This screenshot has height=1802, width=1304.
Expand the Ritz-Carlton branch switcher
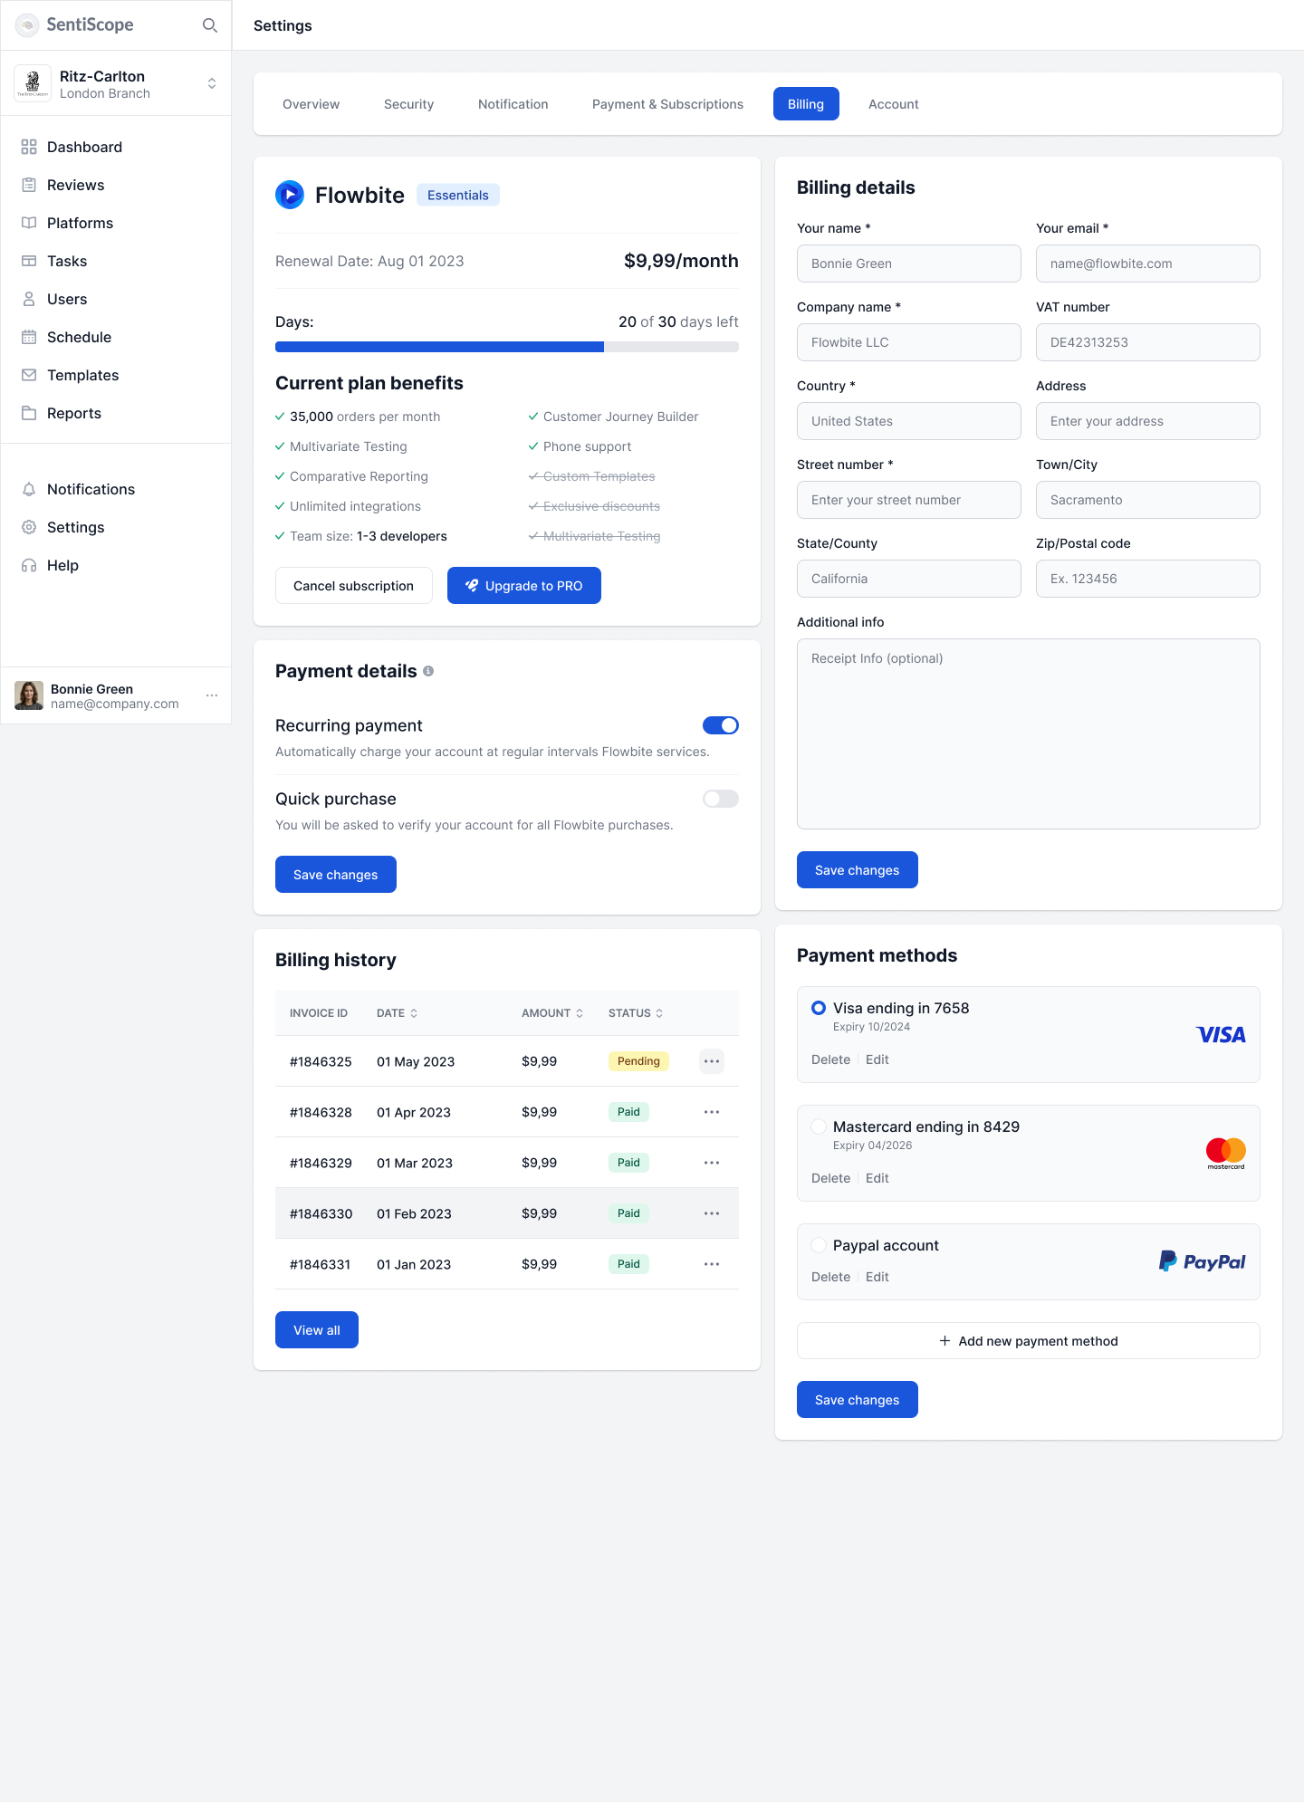pyautogui.click(x=212, y=83)
